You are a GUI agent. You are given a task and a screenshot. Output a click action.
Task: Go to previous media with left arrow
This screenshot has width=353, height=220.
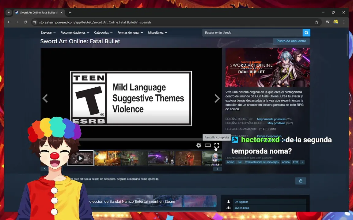click(x=45, y=98)
